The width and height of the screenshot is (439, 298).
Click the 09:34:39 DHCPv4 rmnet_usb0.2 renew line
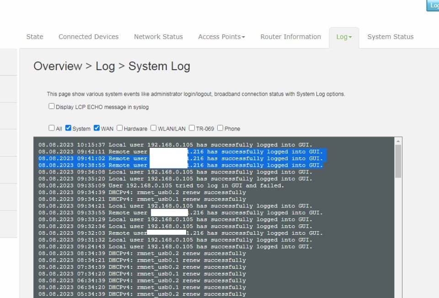[142, 192]
